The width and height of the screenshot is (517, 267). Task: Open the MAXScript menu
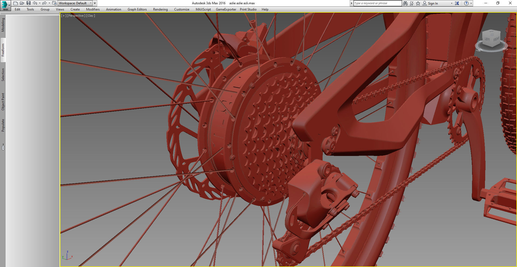(x=203, y=9)
